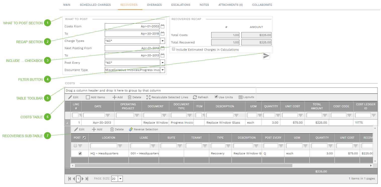Image resolution: width=381 pixels, height=187 pixels.
Task: Expand the Charge Types dropdown
Action: click(x=162, y=41)
